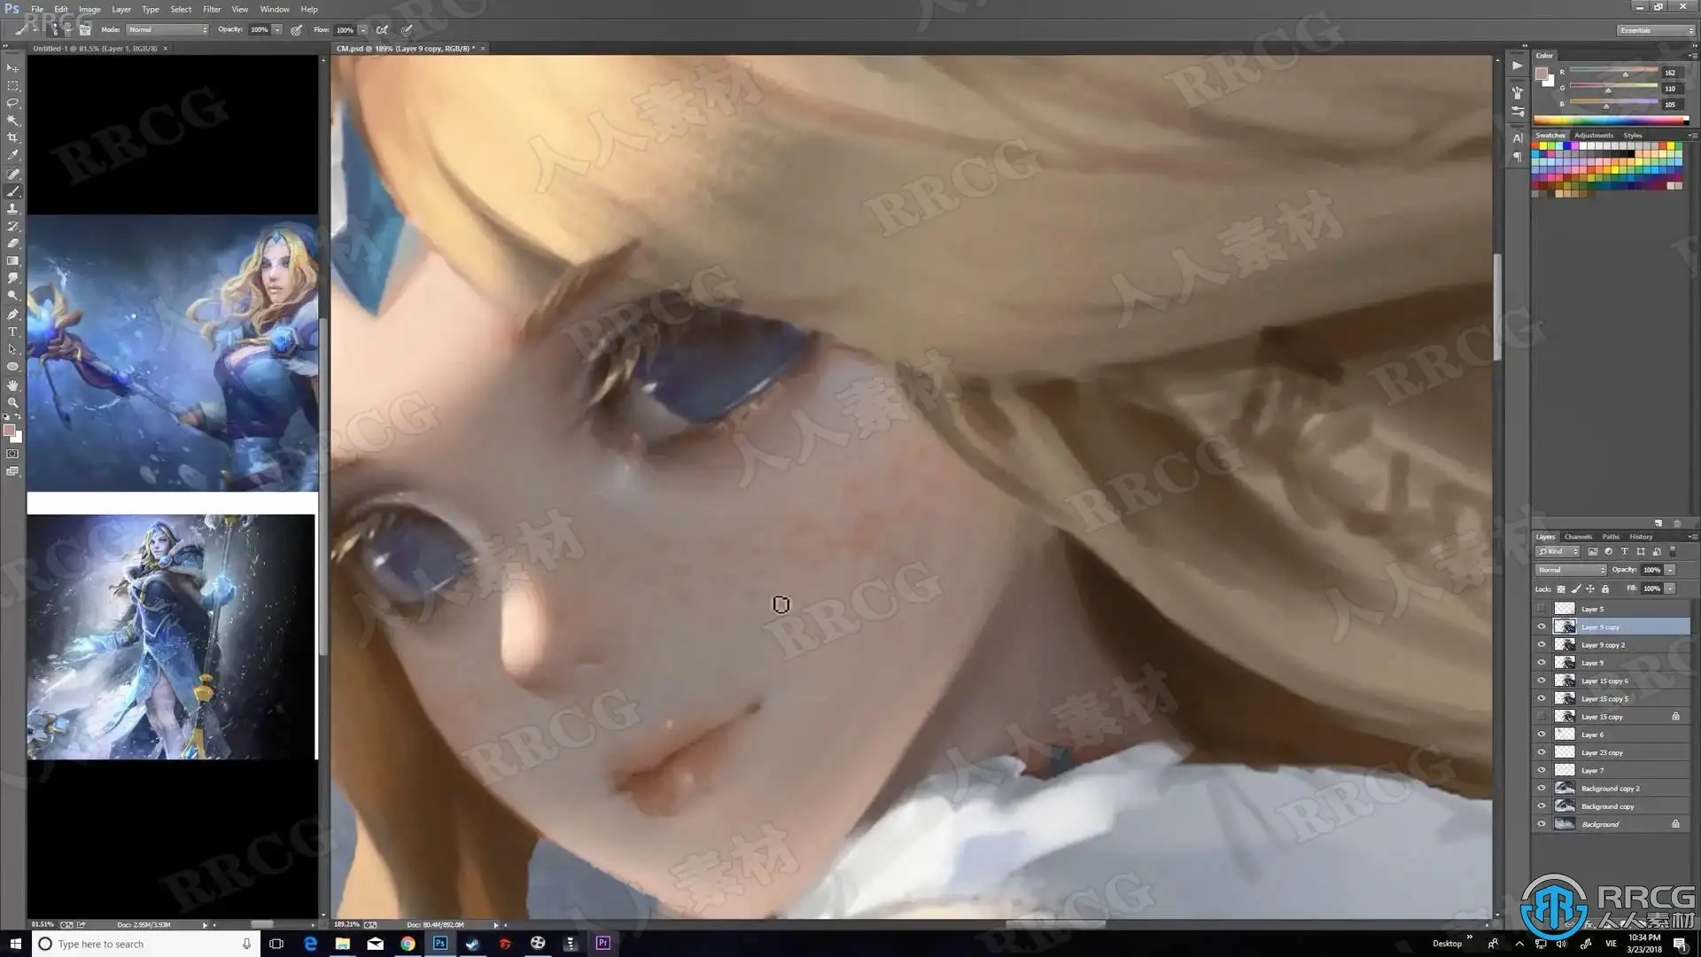Open the brush Mode dropdown in options bar
This screenshot has width=1701, height=957.
point(167,29)
